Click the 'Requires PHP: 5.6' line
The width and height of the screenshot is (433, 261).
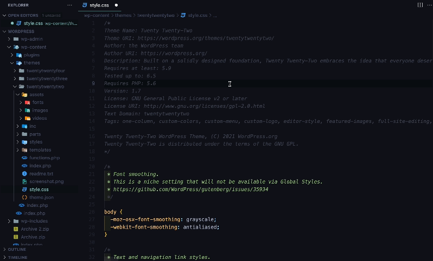pyautogui.click(x=130, y=83)
